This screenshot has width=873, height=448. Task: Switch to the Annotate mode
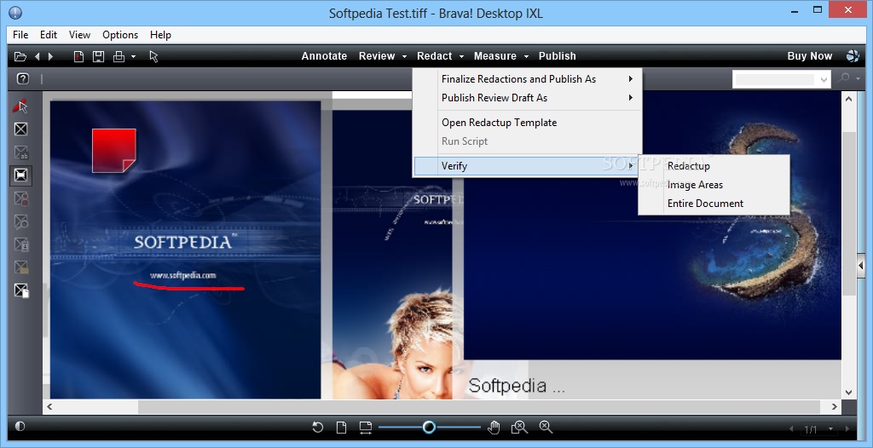pyautogui.click(x=324, y=56)
